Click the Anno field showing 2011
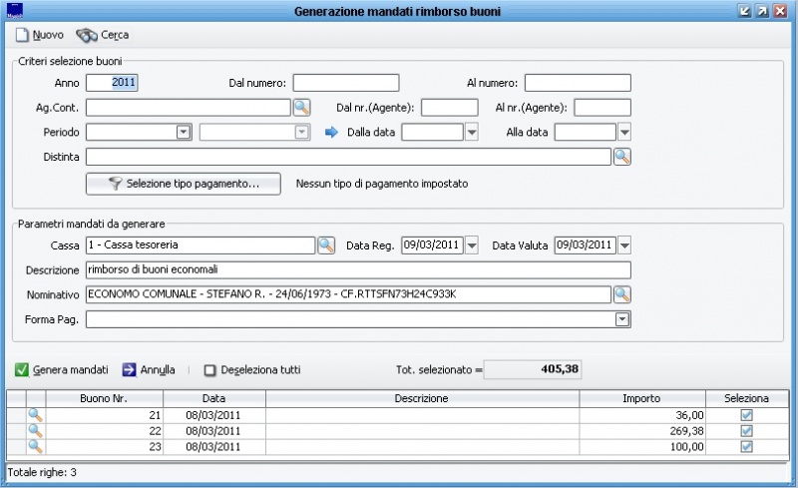The image size is (798, 488). point(112,83)
